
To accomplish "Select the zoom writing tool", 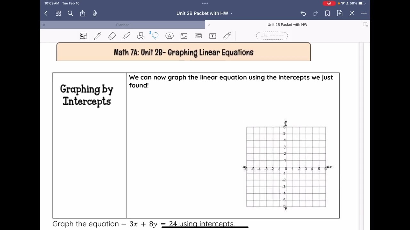I will point(83,36).
